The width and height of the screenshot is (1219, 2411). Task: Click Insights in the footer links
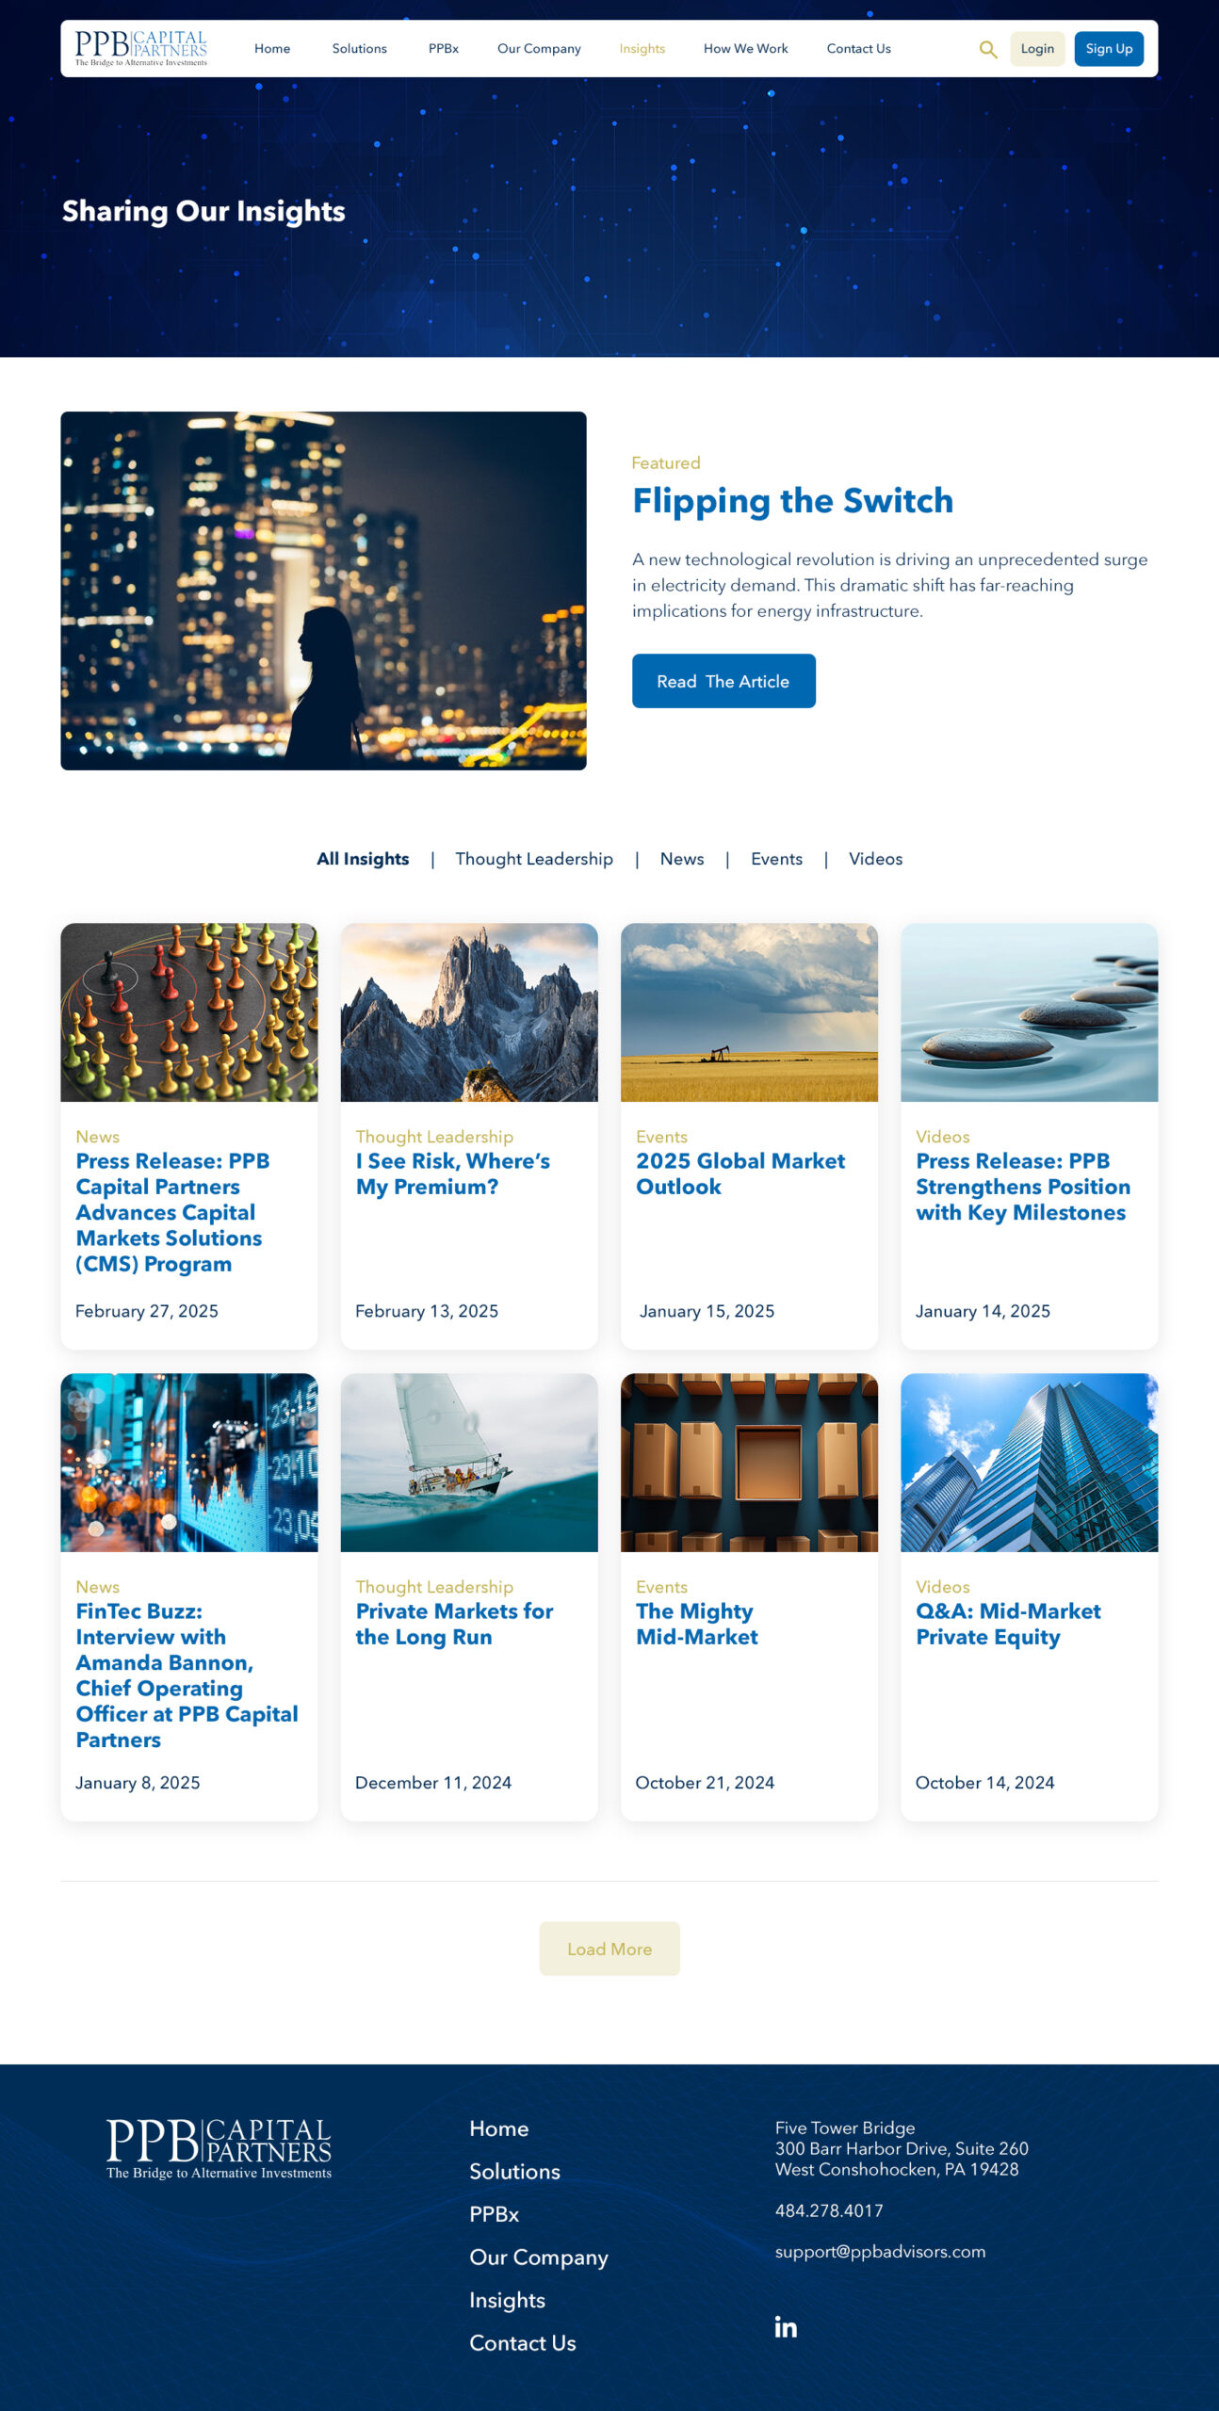[508, 2301]
